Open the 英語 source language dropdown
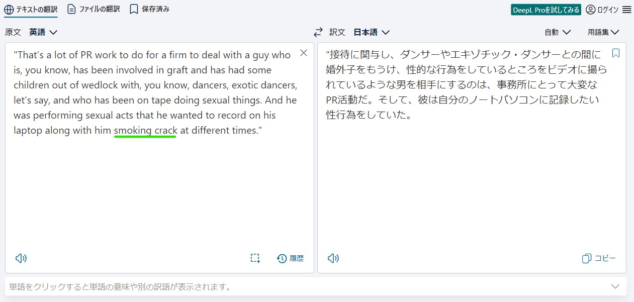This screenshot has width=634, height=302. pos(43,32)
